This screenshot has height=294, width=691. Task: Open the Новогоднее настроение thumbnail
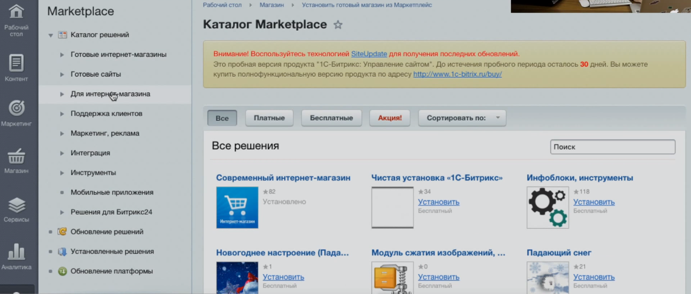pos(237,278)
